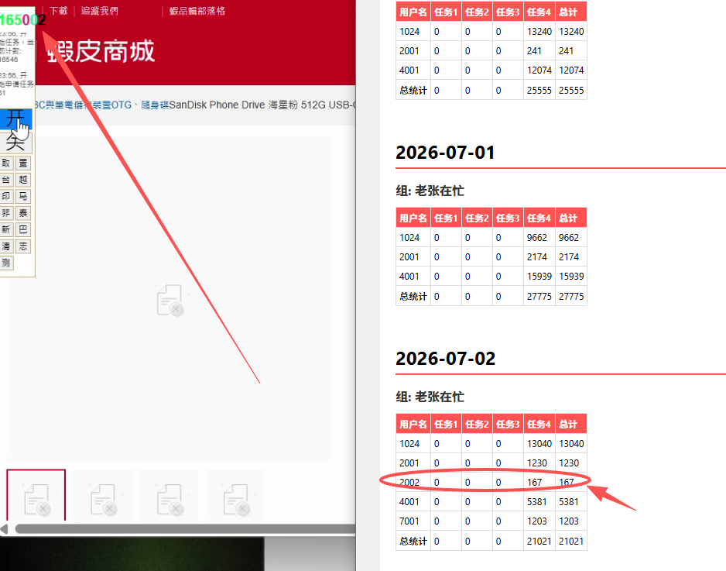Select the 巴 region button

pyautogui.click(x=23, y=230)
